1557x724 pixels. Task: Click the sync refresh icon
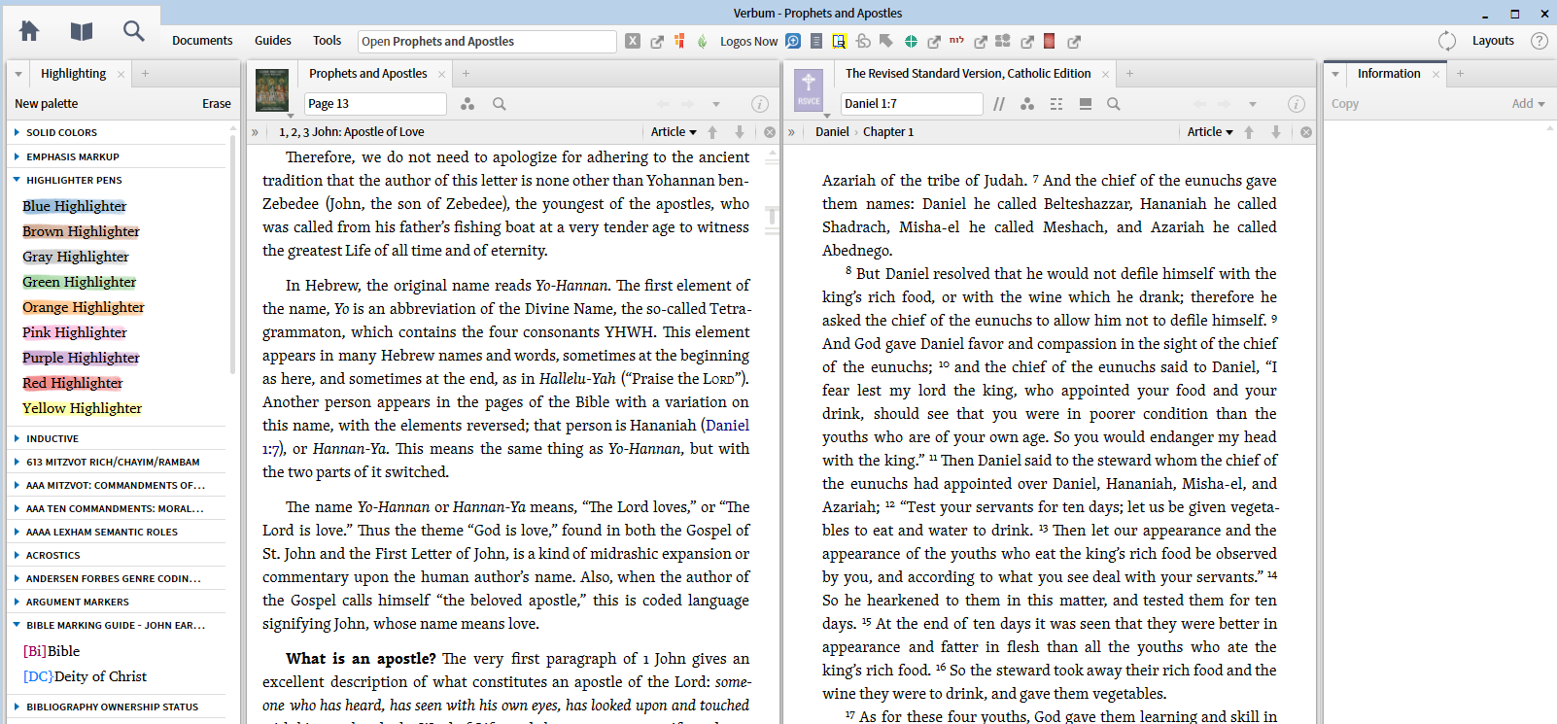pyautogui.click(x=1447, y=41)
